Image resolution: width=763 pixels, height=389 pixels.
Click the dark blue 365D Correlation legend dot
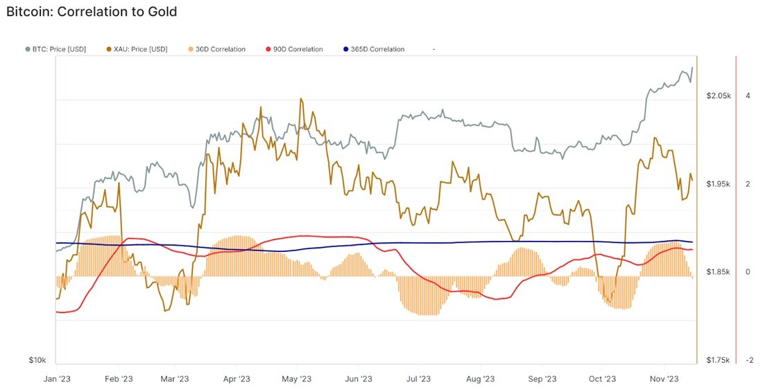[346, 49]
